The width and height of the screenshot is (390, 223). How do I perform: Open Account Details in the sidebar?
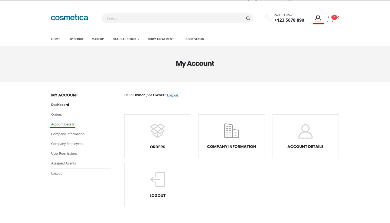(63, 124)
